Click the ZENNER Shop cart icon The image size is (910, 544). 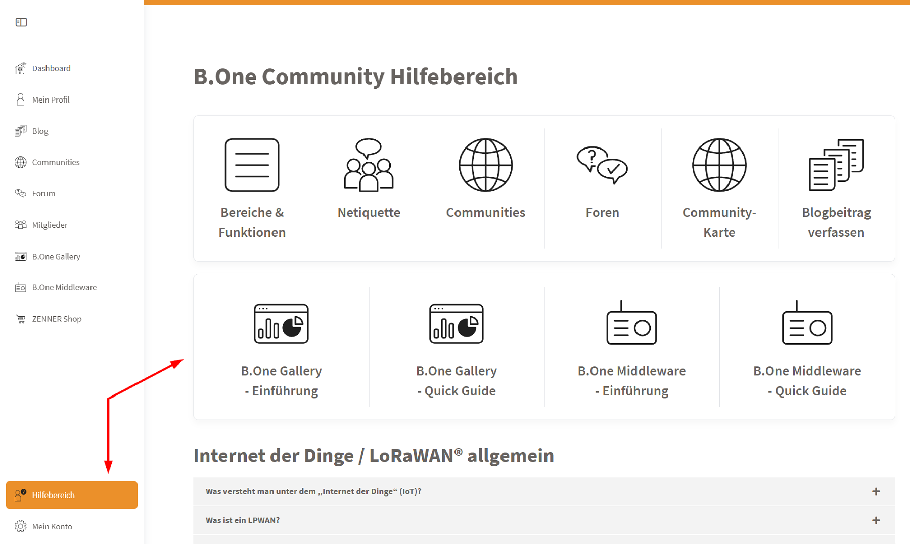pos(20,319)
